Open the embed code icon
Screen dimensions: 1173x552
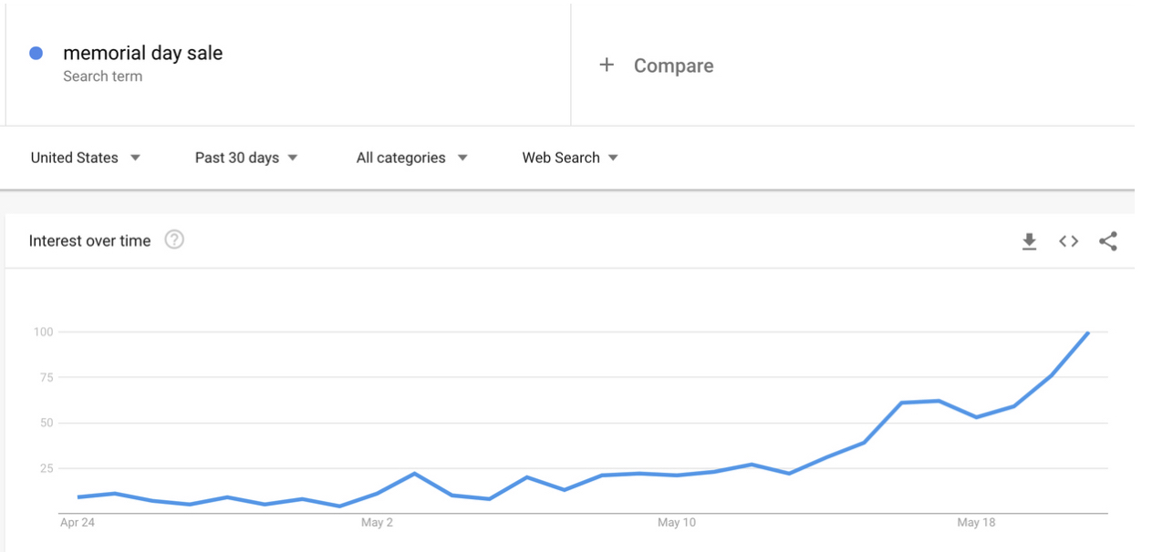click(x=1068, y=241)
